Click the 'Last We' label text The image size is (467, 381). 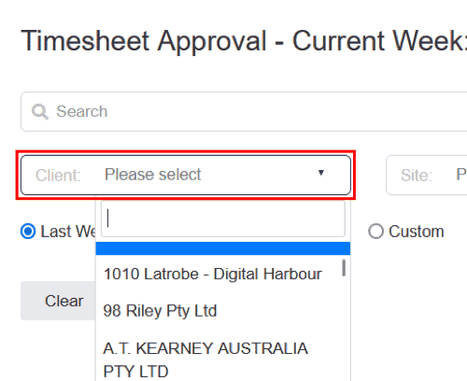pyautogui.click(x=68, y=232)
